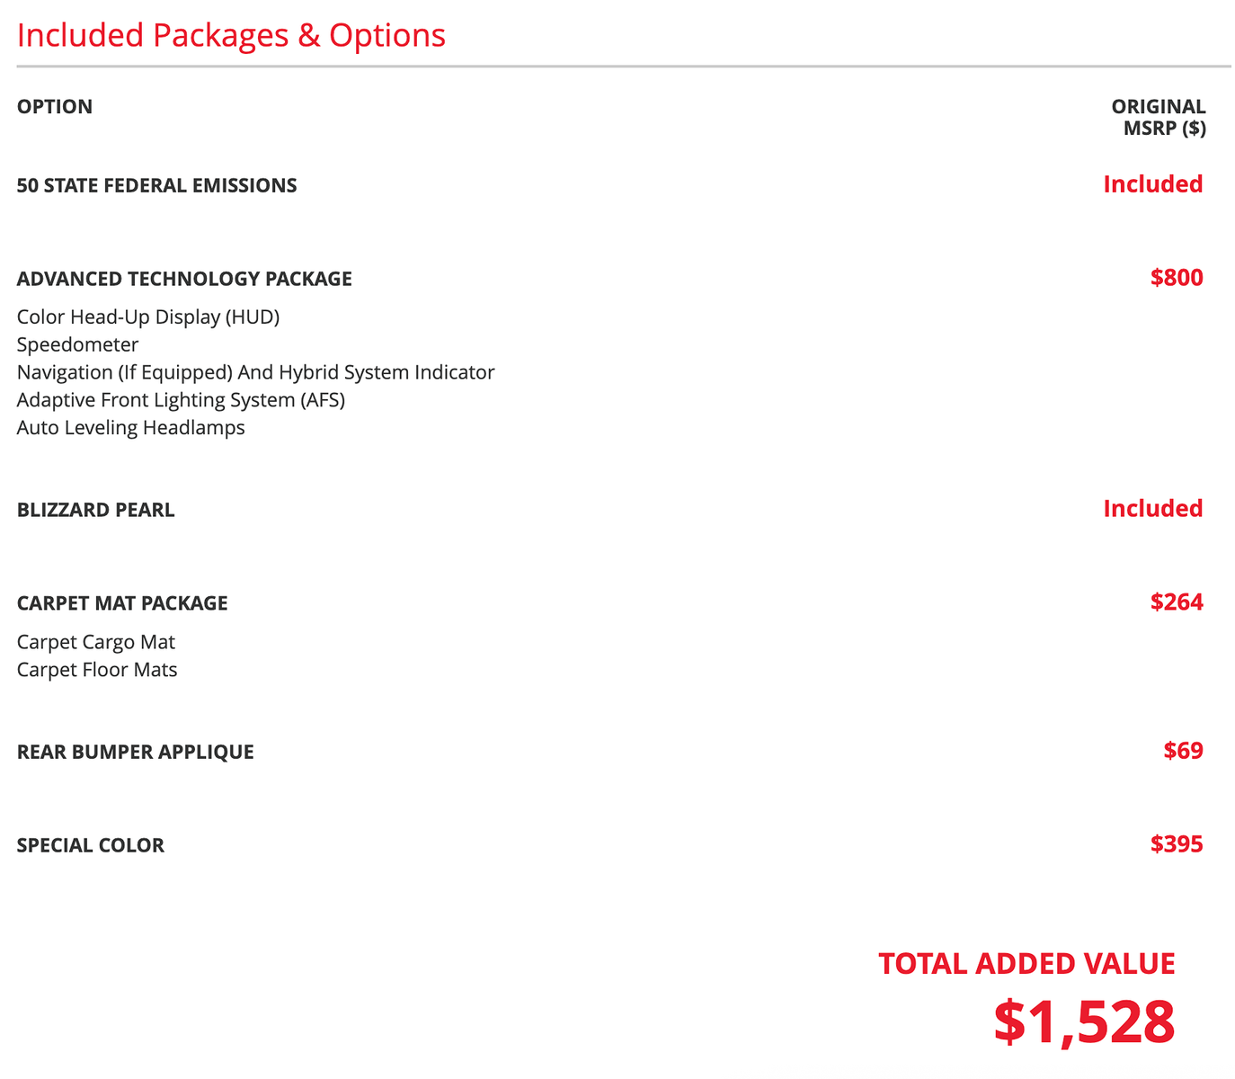Screen dimensions: 1235x1079
Task: Select the 50 State Federal Emissions row
Action: (x=611, y=185)
